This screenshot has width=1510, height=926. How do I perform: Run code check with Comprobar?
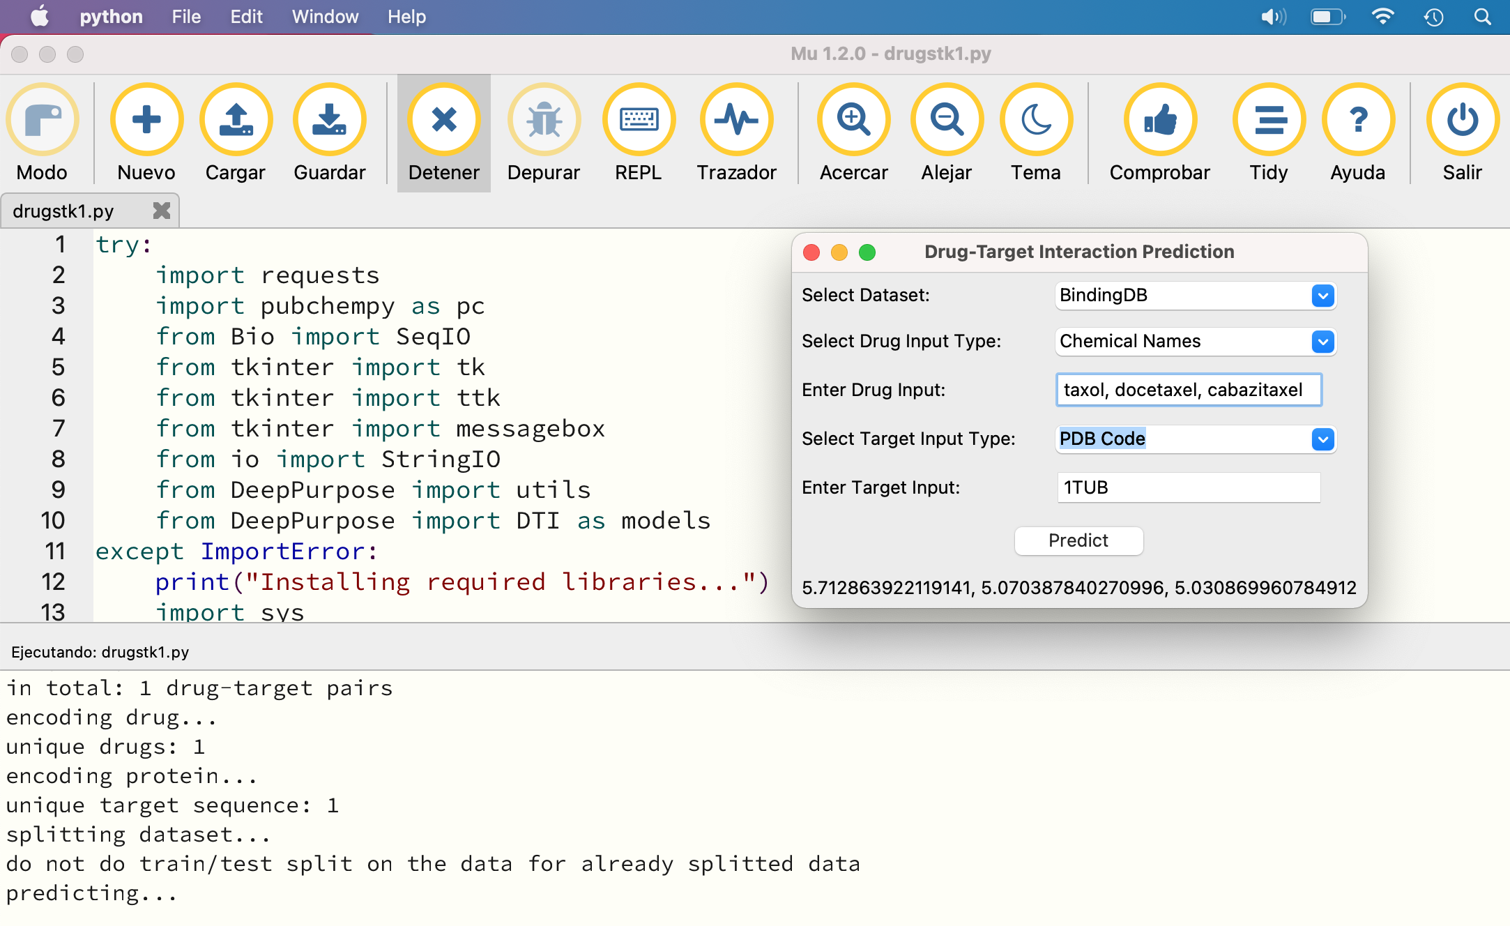coord(1159,120)
